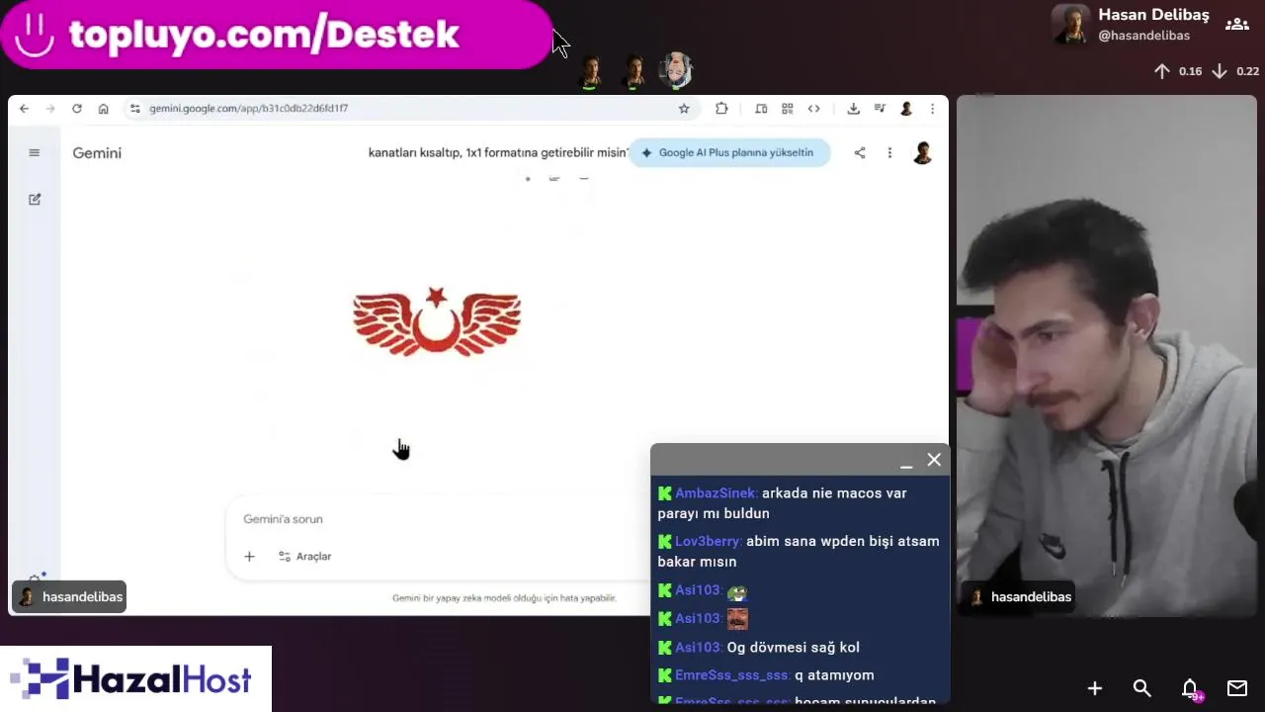
Task: Start a new chat in Gemini
Action: [x=35, y=199]
